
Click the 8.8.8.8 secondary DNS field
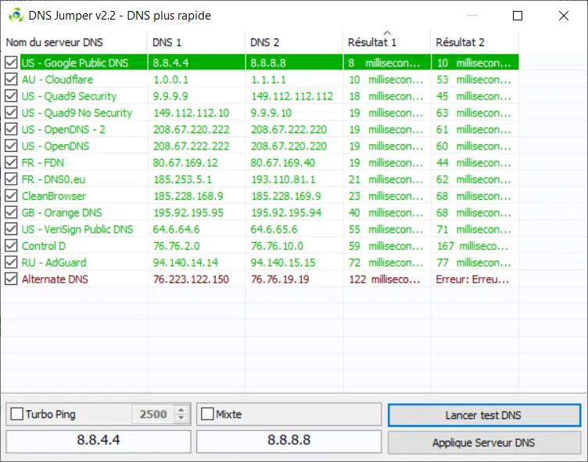click(289, 440)
